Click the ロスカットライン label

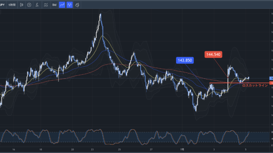pyautogui.click(x=255, y=85)
